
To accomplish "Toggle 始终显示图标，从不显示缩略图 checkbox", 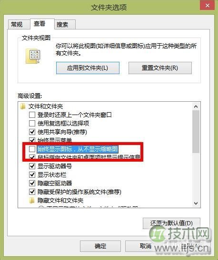I will tap(32, 149).
